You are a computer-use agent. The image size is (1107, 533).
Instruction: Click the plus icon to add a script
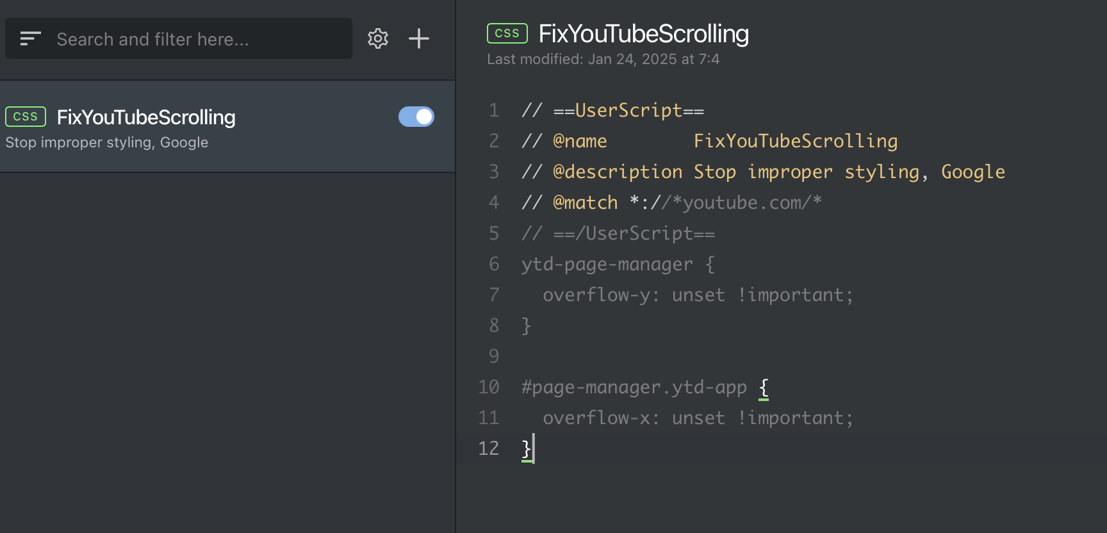pyautogui.click(x=419, y=39)
